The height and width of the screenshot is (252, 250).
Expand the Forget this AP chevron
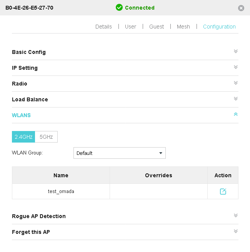click(236, 231)
